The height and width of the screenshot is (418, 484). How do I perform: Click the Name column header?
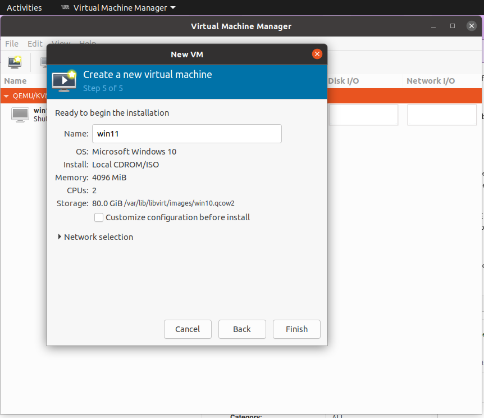click(15, 81)
